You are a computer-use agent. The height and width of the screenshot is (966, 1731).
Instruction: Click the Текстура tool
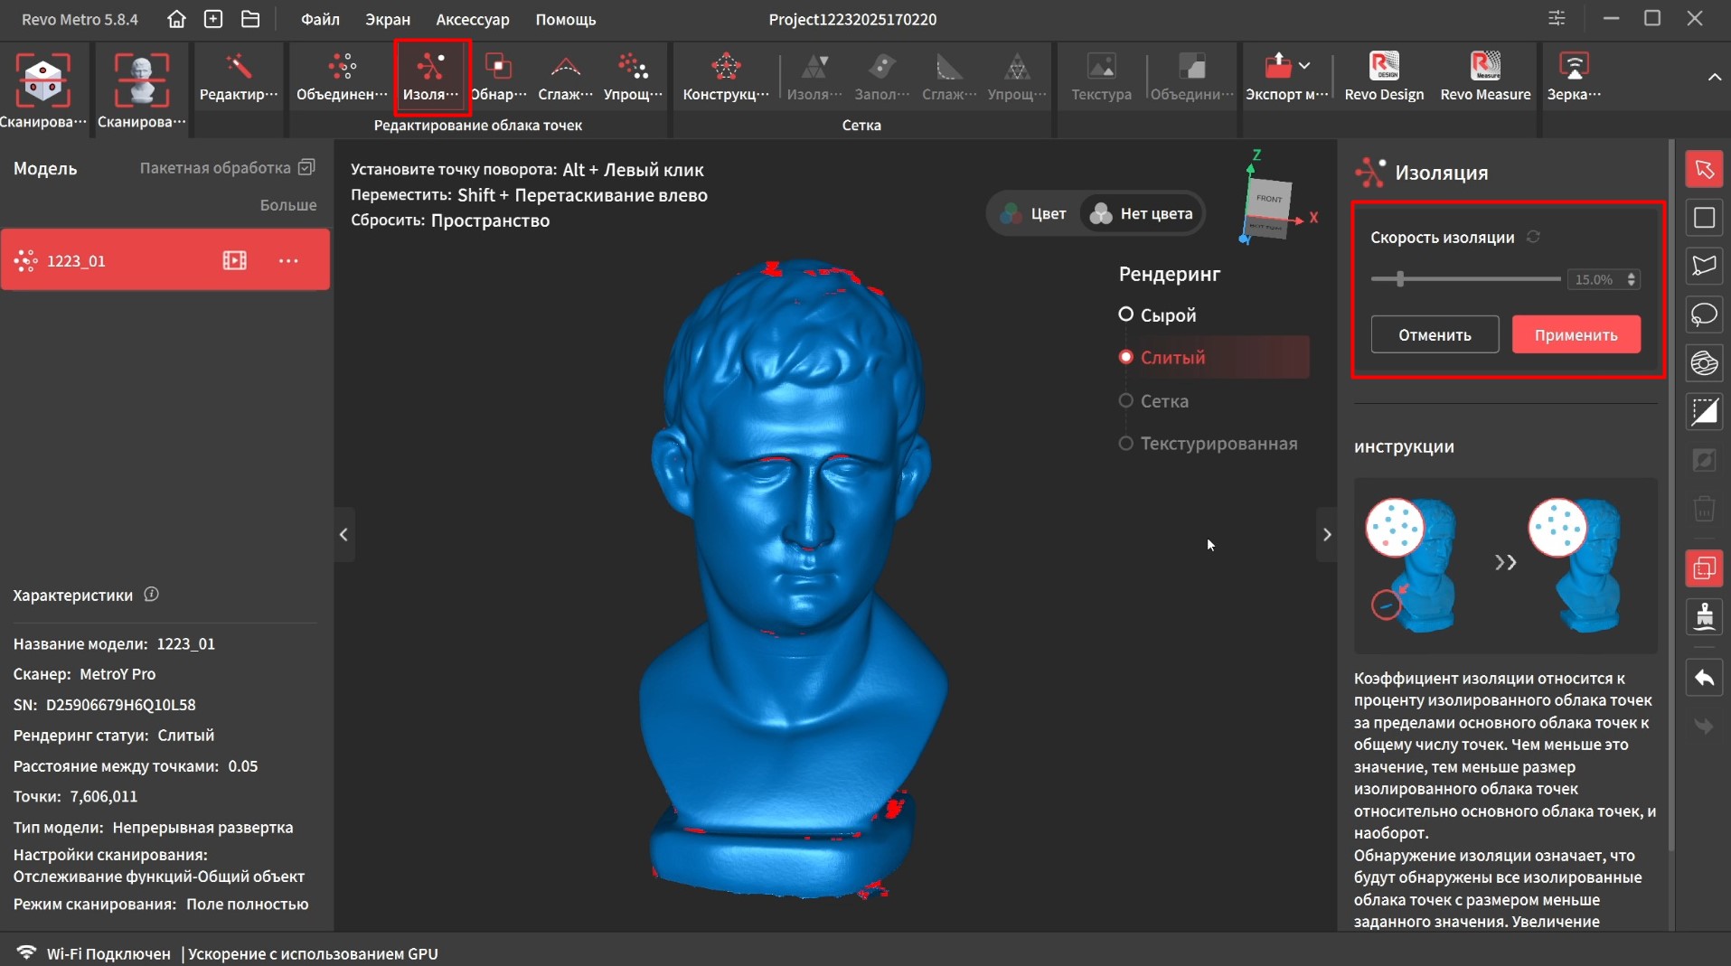pyautogui.click(x=1101, y=77)
